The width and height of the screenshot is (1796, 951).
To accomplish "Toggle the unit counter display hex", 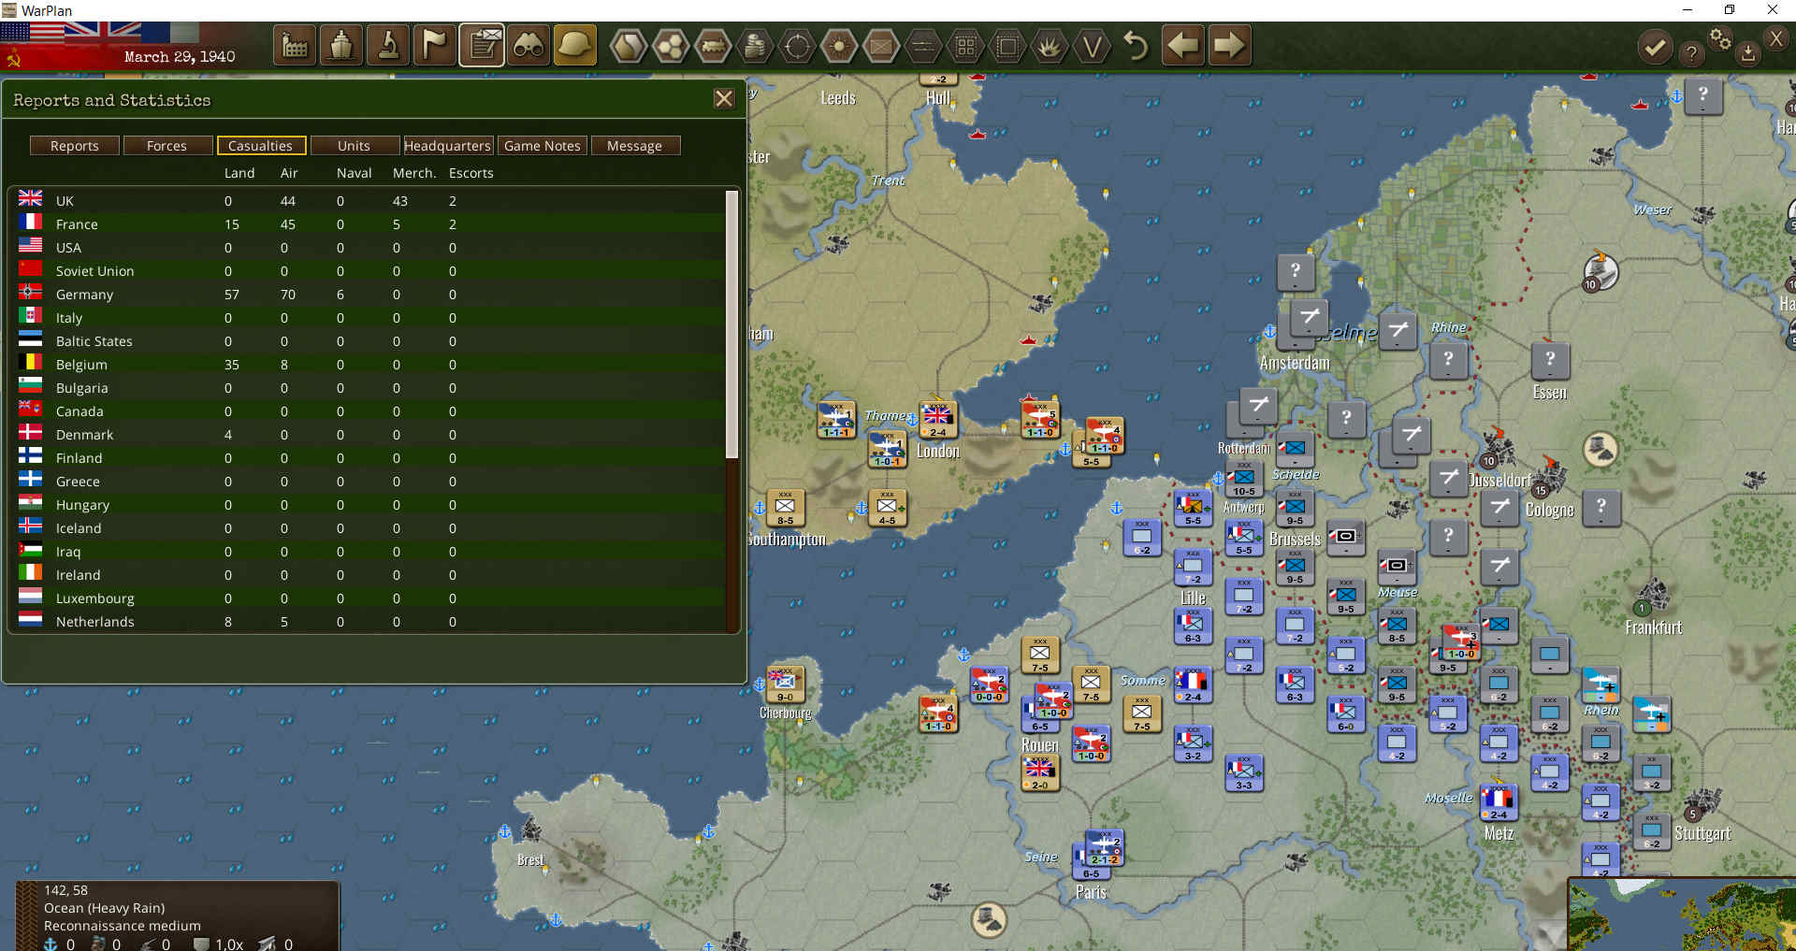I will 881,46.
